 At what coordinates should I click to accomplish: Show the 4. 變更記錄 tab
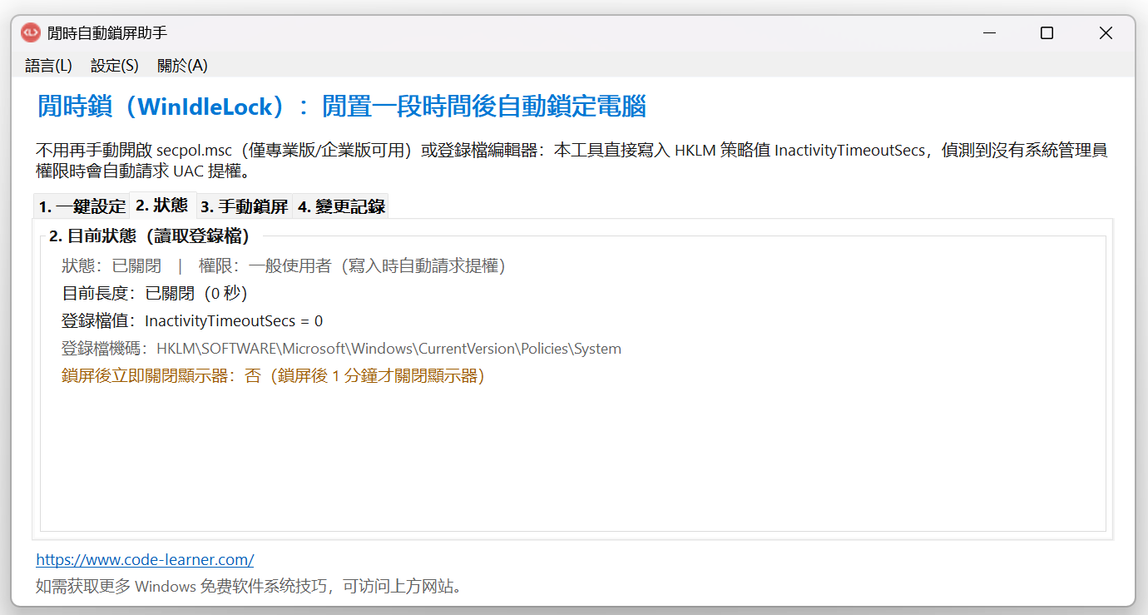click(x=341, y=206)
